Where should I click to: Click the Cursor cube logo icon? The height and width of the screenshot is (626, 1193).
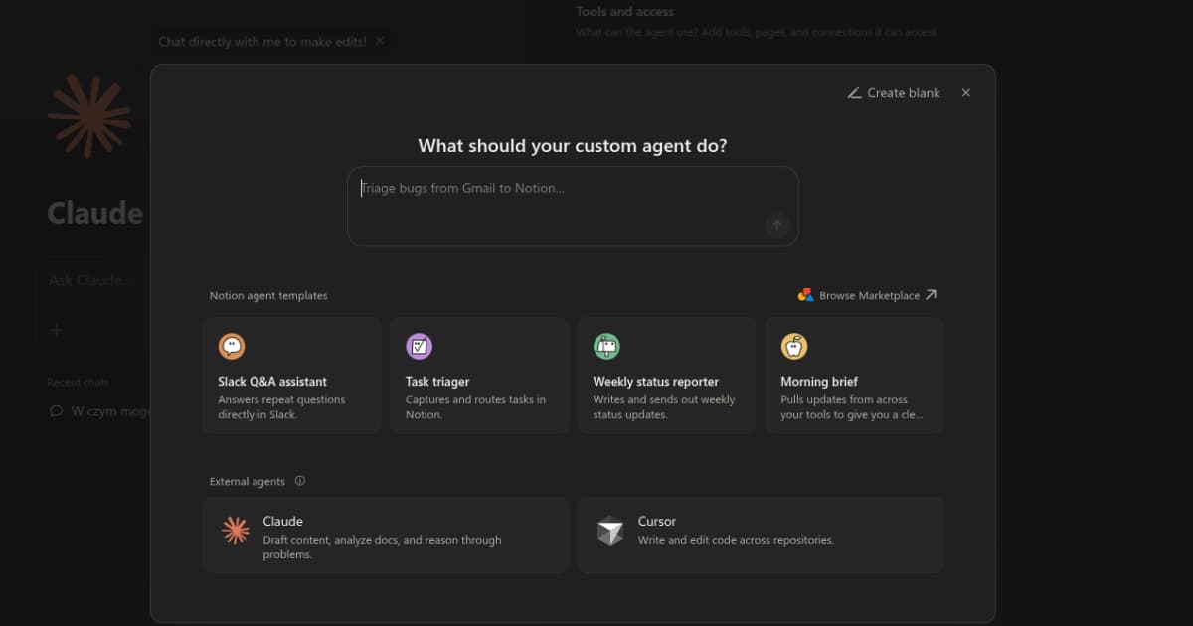[x=610, y=531]
